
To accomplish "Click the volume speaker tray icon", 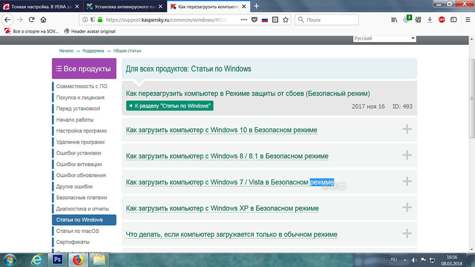I will (414, 260).
